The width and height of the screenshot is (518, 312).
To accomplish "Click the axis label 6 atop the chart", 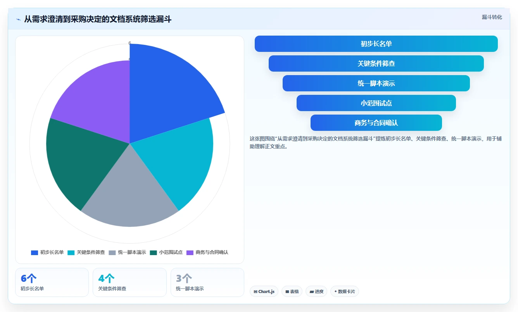I will click(x=129, y=43).
